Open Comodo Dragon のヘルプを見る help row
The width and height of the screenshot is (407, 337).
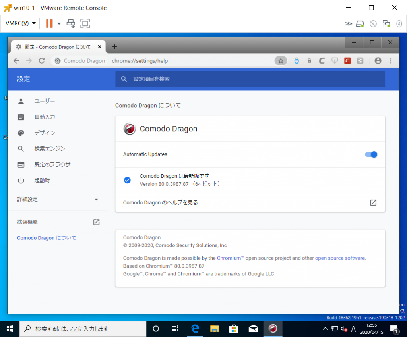tap(250, 202)
